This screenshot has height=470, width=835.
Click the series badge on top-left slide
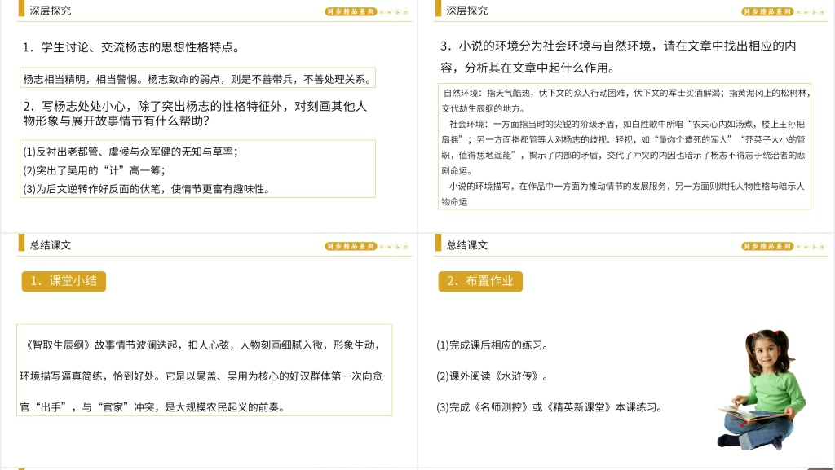pyautogui.click(x=351, y=11)
